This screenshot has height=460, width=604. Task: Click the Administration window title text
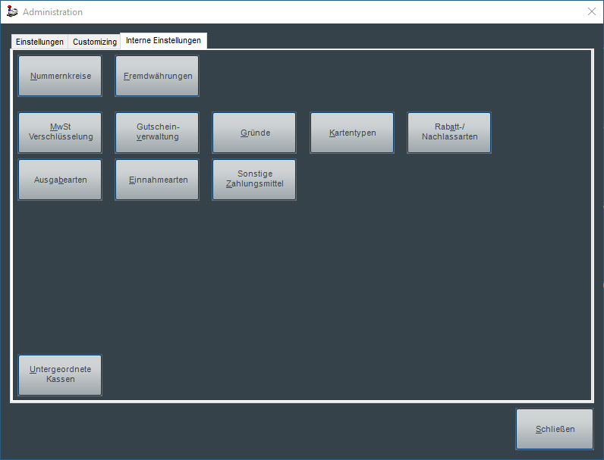[53, 12]
